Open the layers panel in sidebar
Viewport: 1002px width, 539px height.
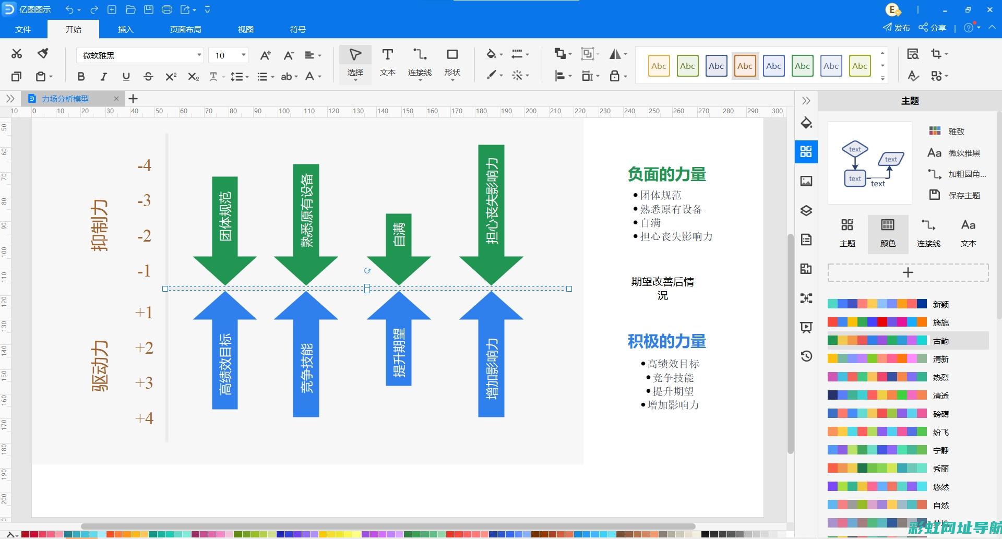[806, 210]
